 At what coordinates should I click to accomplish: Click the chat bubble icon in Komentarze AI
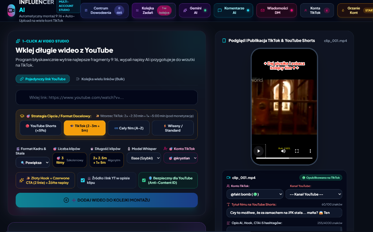[220, 11]
